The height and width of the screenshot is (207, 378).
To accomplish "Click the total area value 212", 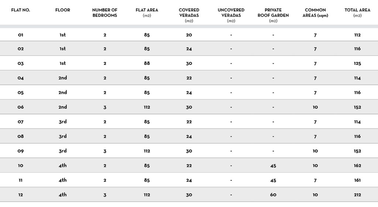I will 357,195.
